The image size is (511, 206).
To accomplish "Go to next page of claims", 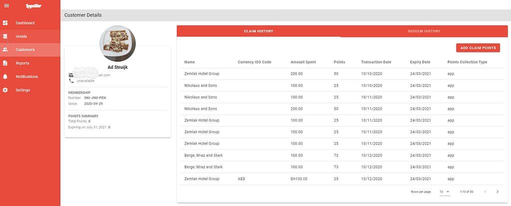I will [x=498, y=192].
